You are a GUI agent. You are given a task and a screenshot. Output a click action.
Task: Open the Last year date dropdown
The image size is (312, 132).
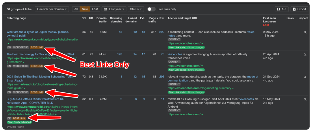tap(114, 9)
